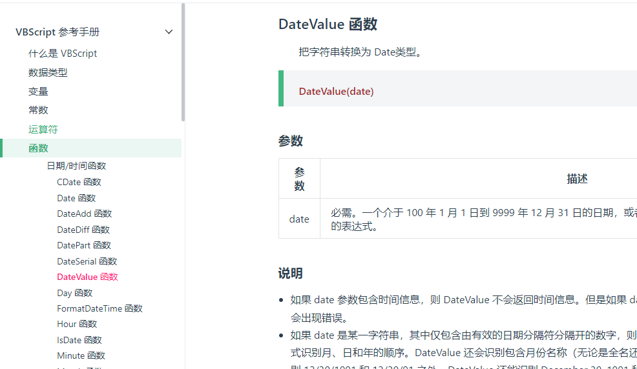This screenshot has width=637, height=369.
Task: Click the sidebar vertical scrollbar thumb
Action: pos(183,62)
